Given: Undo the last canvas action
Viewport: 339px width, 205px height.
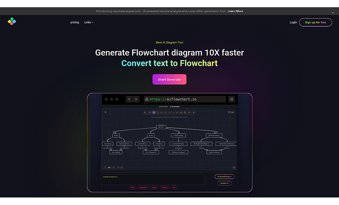Looking at the screenshot, I should [x=118, y=168].
